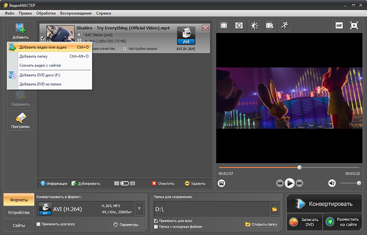
Task: Open the speed change running-man icon
Action: [x=285, y=25]
